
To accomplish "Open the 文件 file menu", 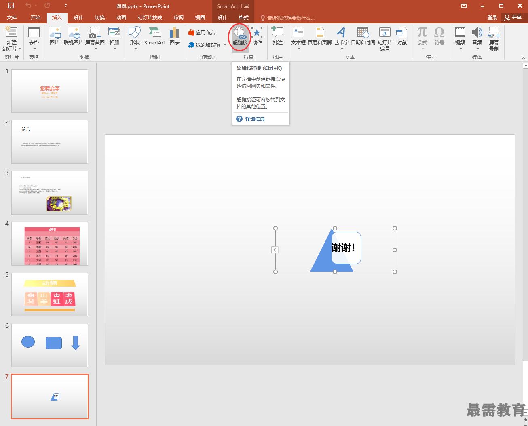I will coord(12,18).
